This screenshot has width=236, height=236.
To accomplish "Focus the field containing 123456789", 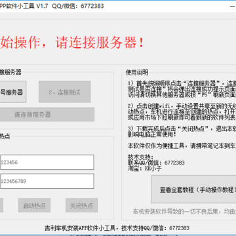I will (x=47, y=181).
